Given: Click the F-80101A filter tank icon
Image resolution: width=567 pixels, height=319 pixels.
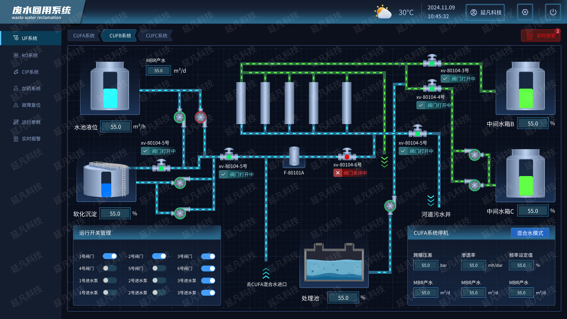Looking at the screenshot, I should tap(294, 156).
